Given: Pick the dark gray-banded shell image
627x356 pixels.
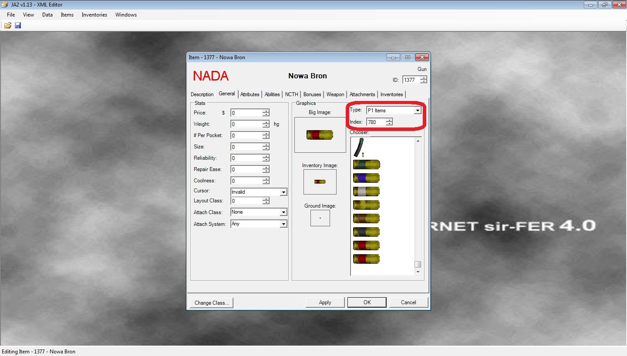Looking at the screenshot, I should pyautogui.click(x=366, y=232).
